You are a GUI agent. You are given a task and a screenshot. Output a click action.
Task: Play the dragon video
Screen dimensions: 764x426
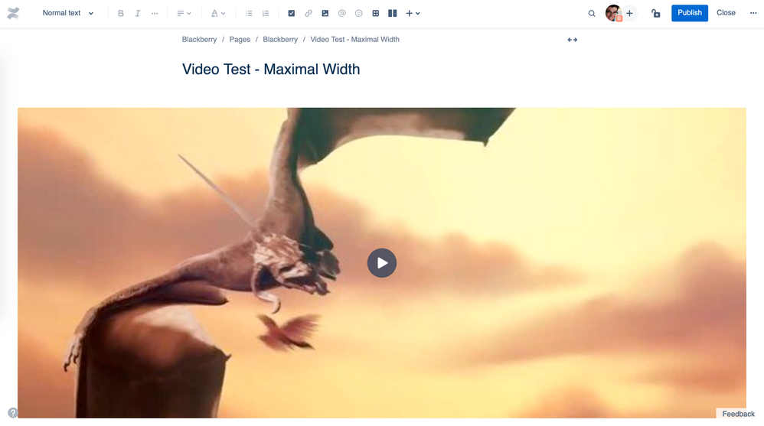(x=381, y=263)
